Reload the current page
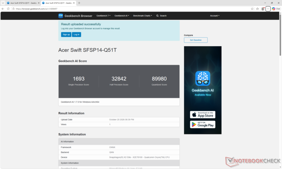Screen dimensions: 282x169 8,9
